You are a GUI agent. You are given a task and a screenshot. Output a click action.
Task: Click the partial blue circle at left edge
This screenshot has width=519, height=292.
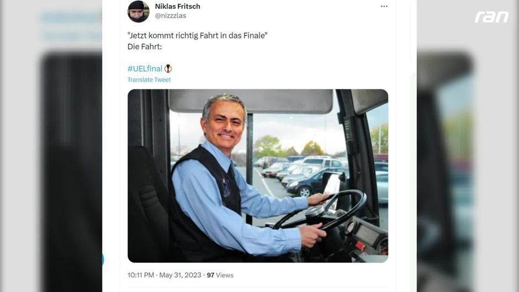pyautogui.click(x=103, y=260)
